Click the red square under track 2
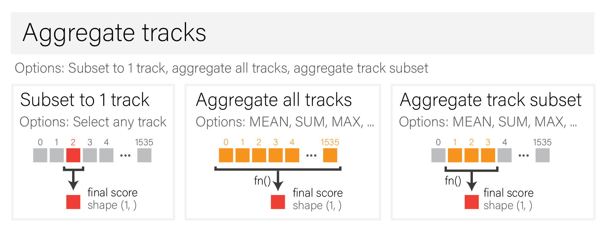This screenshot has height=235, width=605. pos(73,155)
